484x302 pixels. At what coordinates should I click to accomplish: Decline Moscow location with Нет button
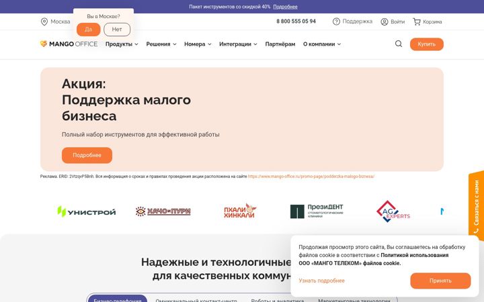[117, 30]
